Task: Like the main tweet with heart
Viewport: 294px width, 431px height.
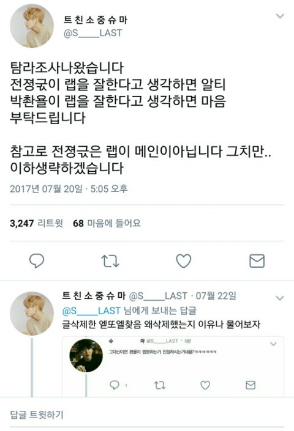Action: 184,260
